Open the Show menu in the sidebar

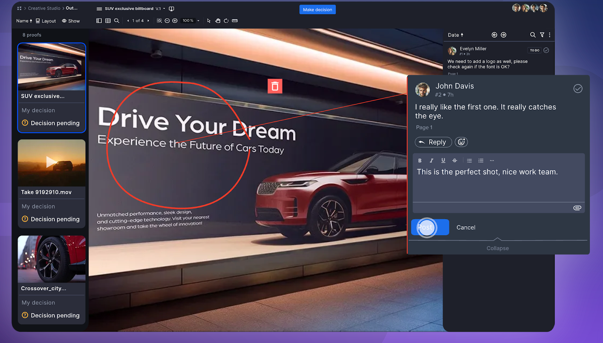(x=70, y=21)
